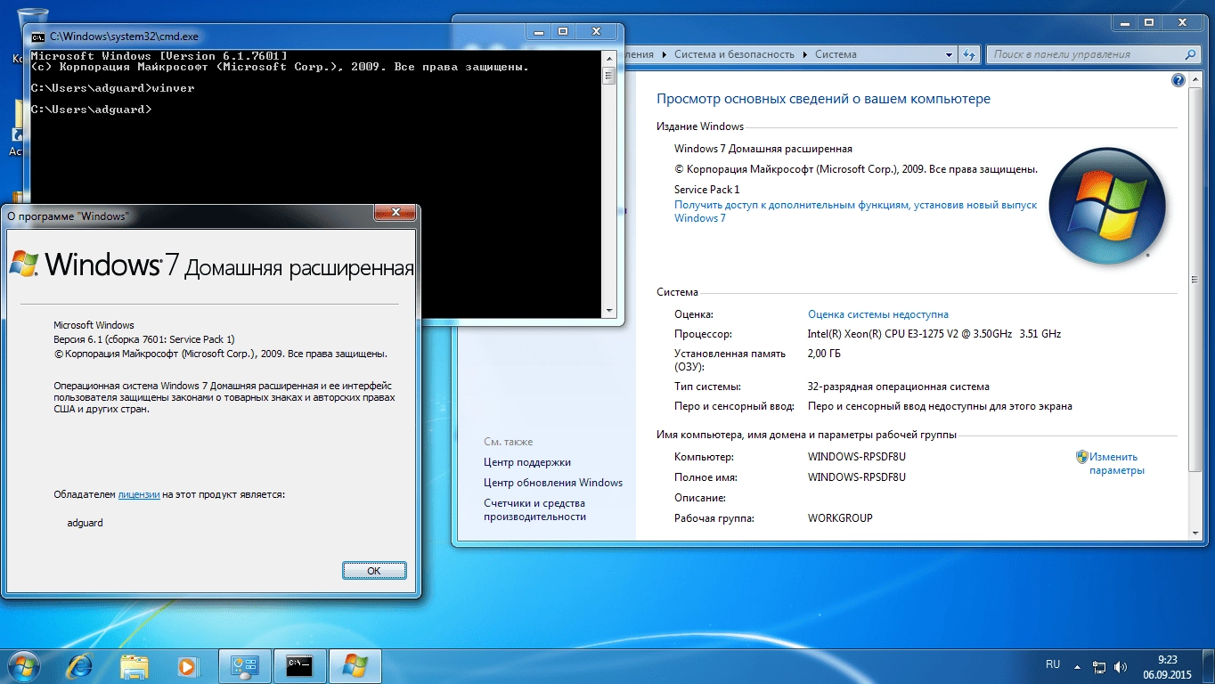Click 'Windows 7 Домашняя расширенная' edition text
Screen dimensions: 1215x684
(763, 149)
